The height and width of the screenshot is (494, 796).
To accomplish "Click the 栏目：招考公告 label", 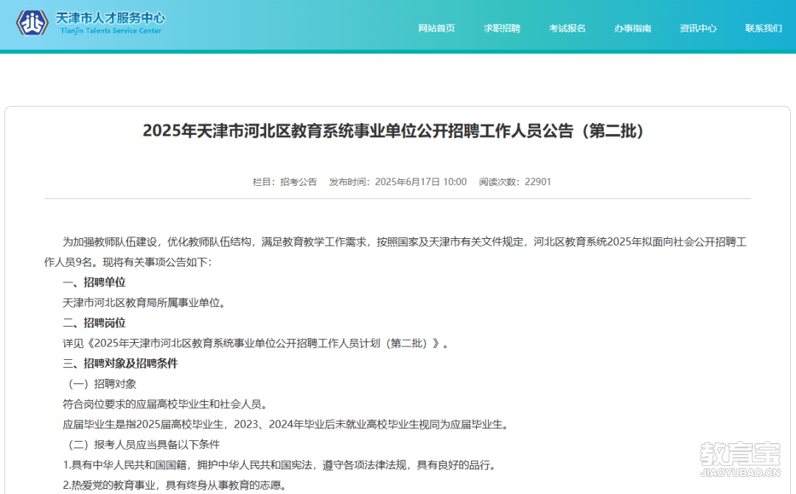I will point(284,182).
